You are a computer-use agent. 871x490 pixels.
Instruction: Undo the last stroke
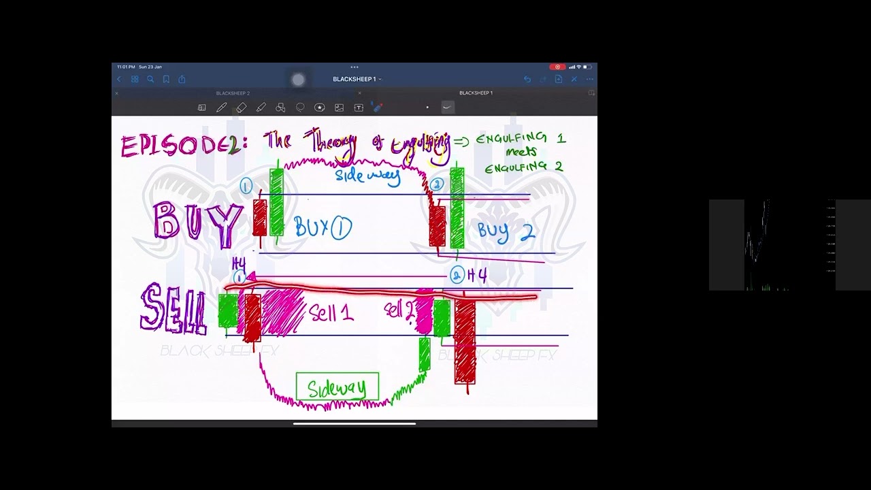pyautogui.click(x=527, y=80)
